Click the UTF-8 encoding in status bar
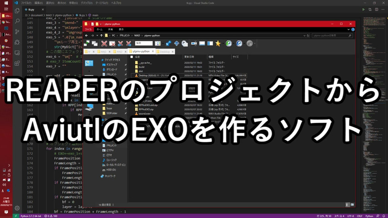 click(350, 216)
